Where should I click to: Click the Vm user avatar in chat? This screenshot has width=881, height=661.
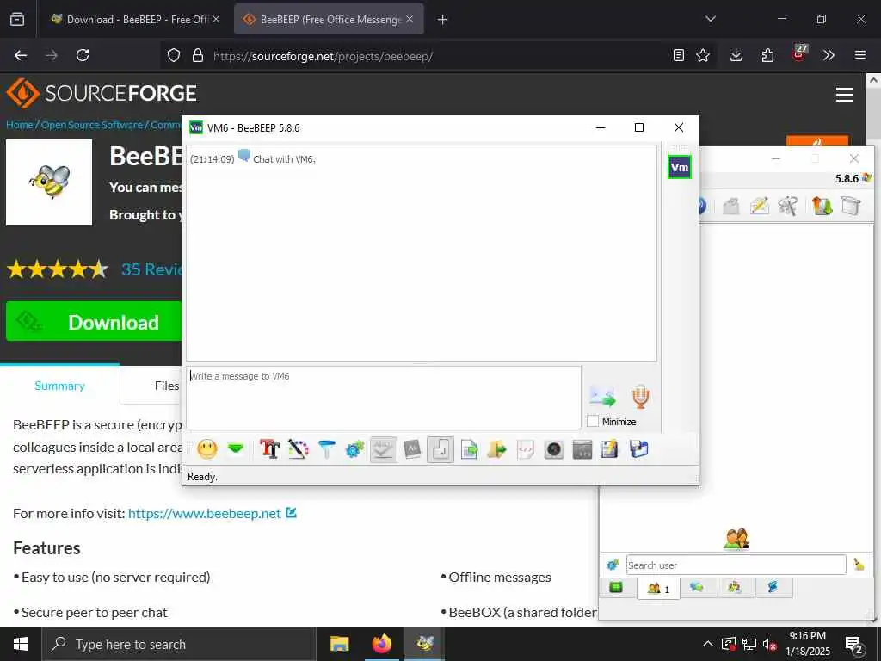point(680,167)
